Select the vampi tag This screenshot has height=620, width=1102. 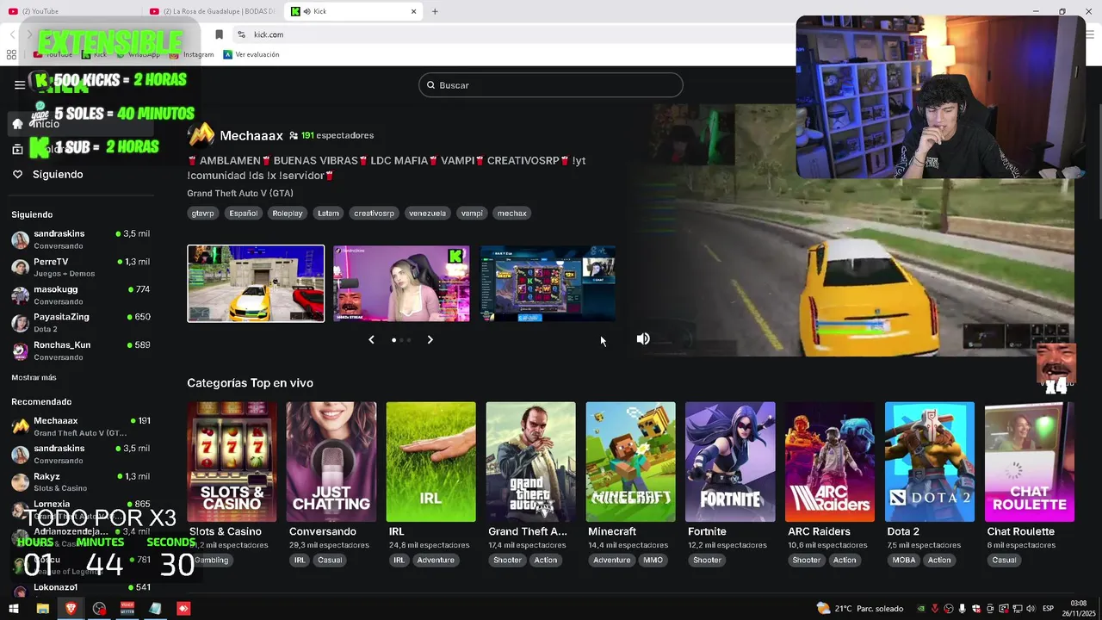click(472, 214)
